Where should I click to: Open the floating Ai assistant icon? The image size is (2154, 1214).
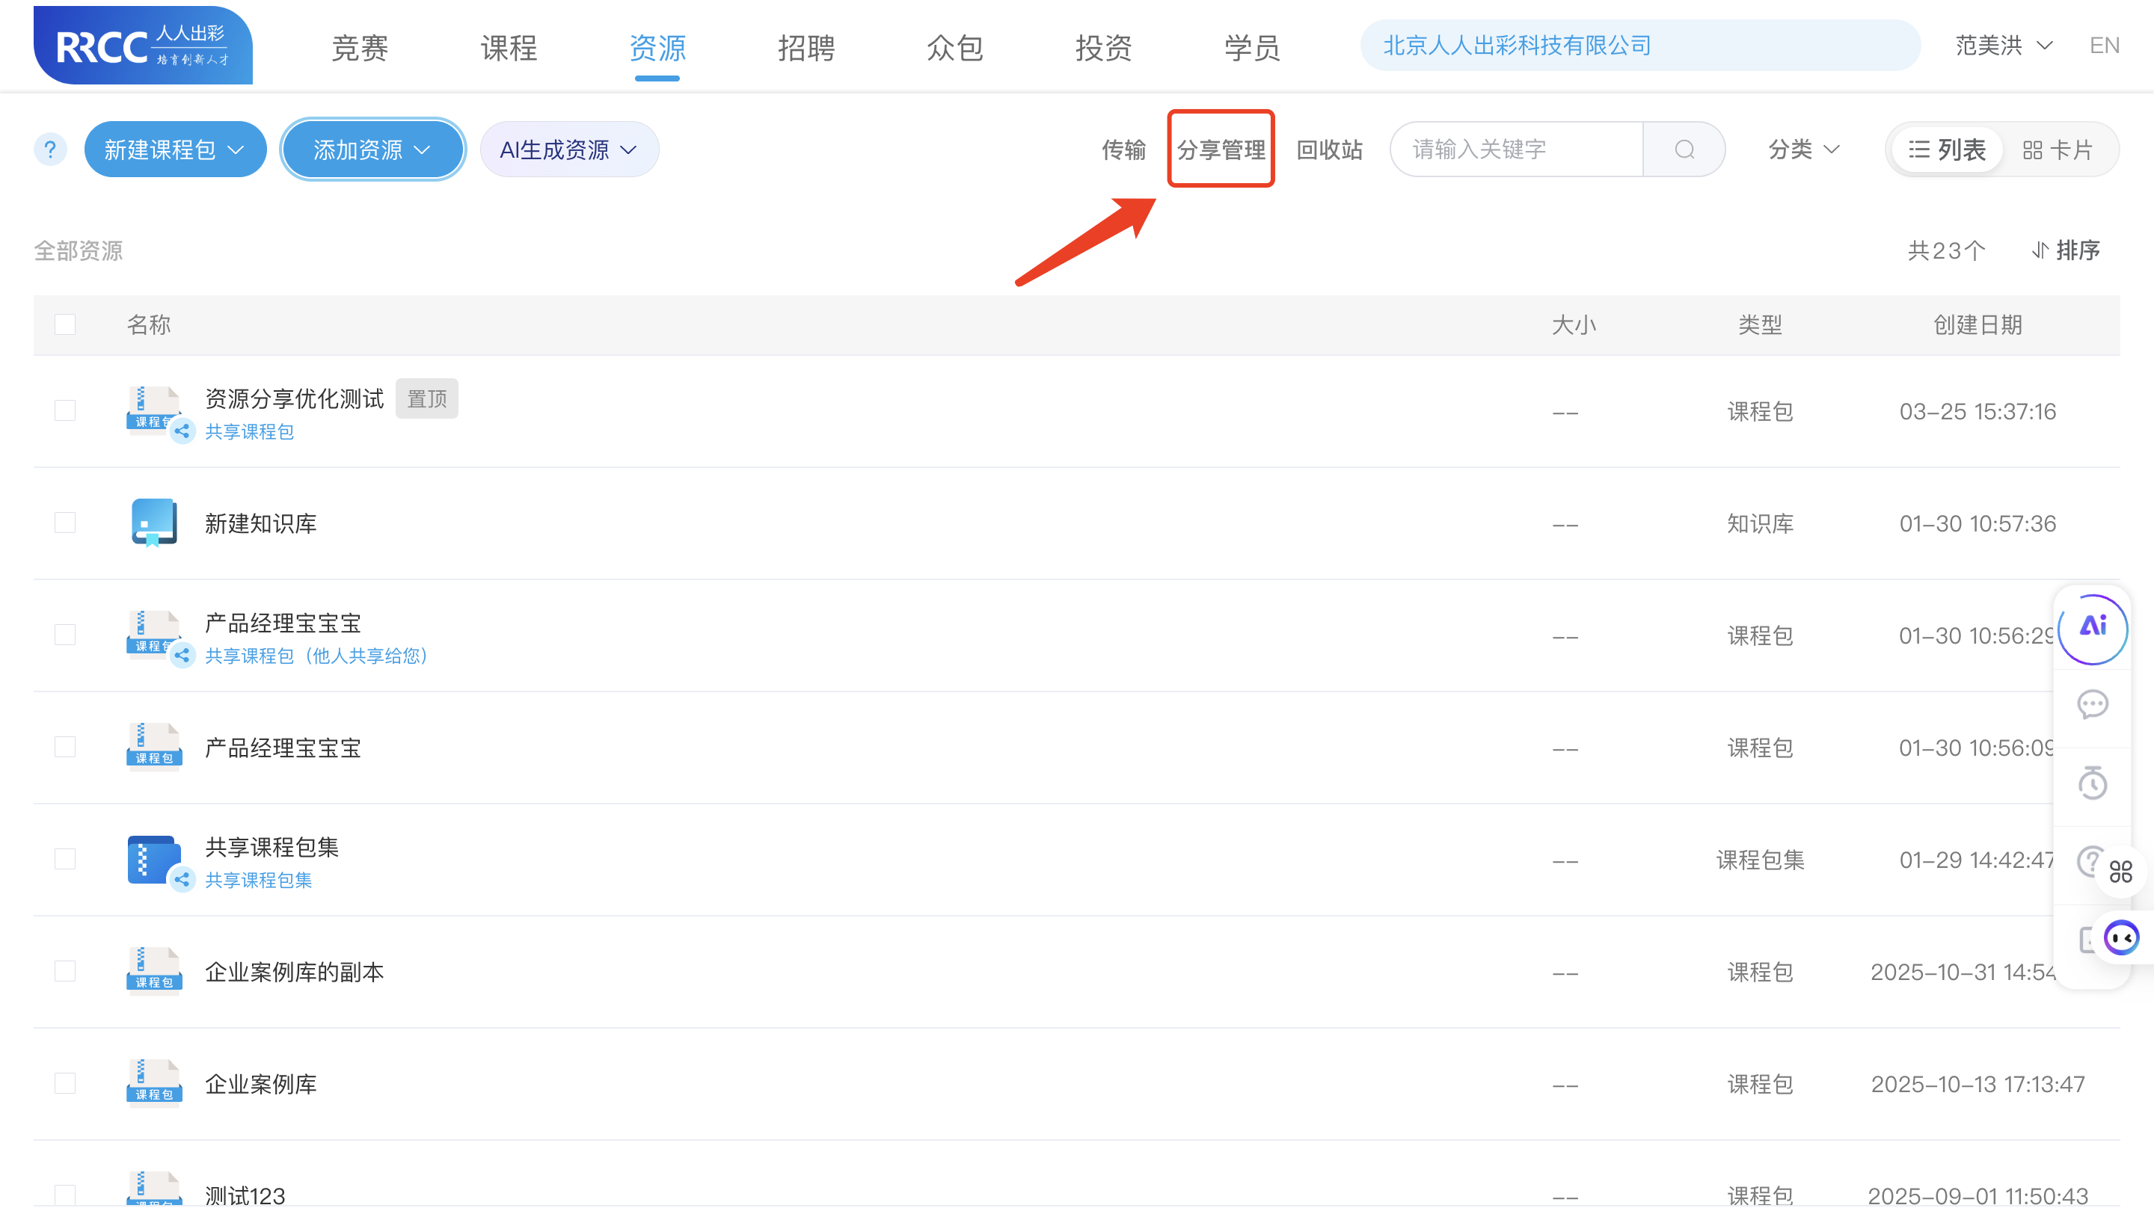point(2093,626)
